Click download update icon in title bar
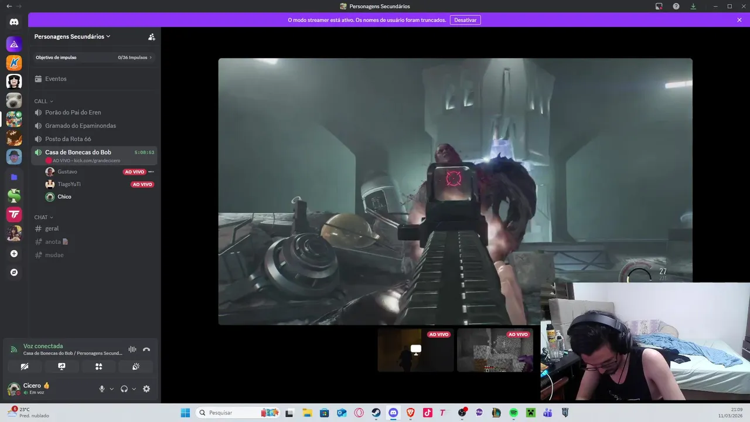The height and width of the screenshot is (422, 750). 693,6
